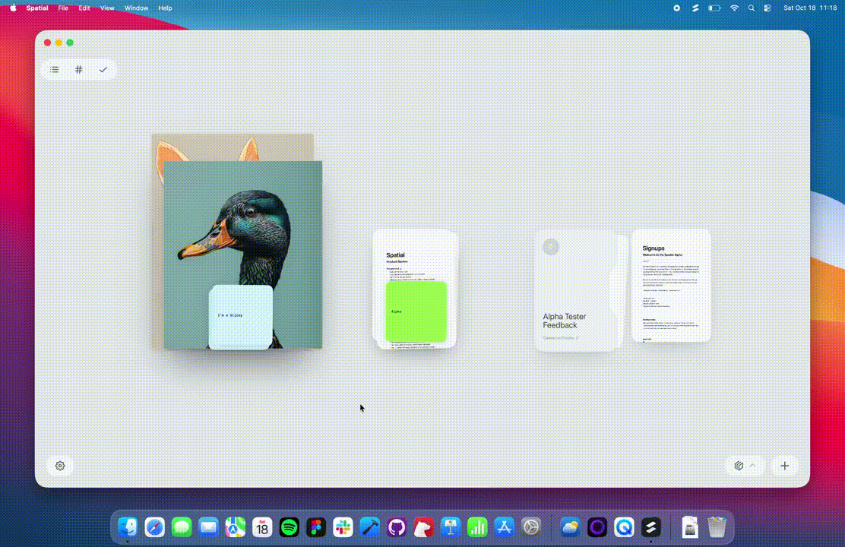This screenshot has width=845, height=547.
Task: Open the File menu
Action: (63, 8)
